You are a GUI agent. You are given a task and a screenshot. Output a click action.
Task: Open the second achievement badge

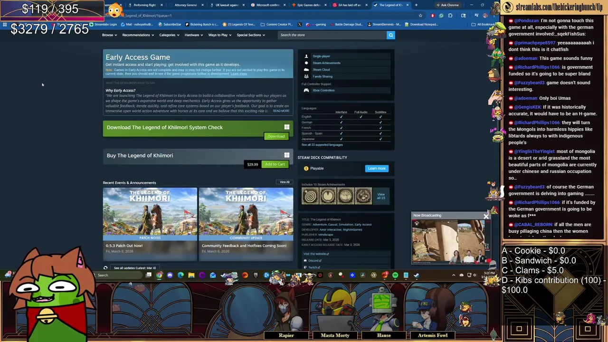328,196
